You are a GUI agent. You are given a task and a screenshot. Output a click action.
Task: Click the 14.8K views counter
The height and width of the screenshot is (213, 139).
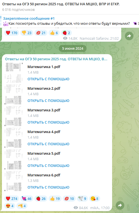70,38
